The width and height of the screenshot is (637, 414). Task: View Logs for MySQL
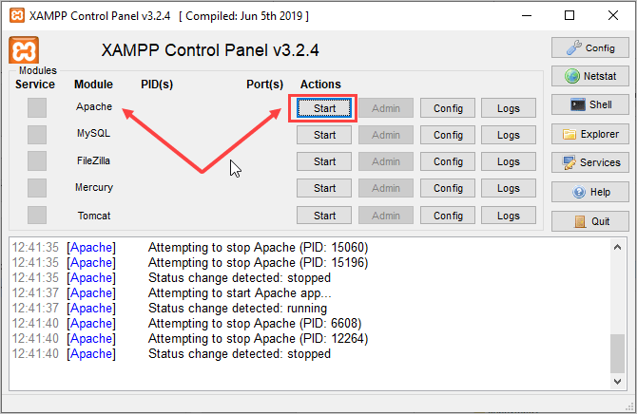click(x=509, y=135)
